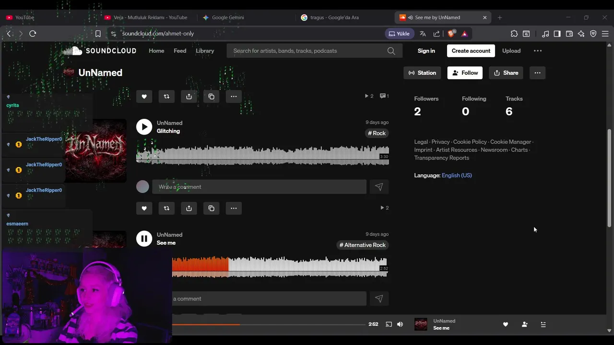Repost the Glitching track

click(166, 208)
